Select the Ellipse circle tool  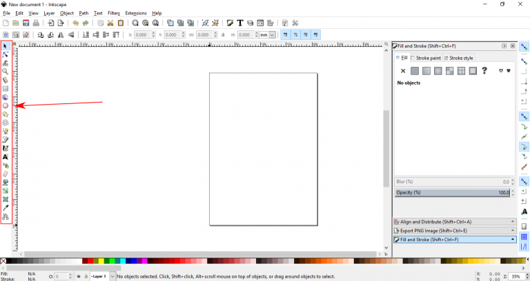[x=6, y=105]
